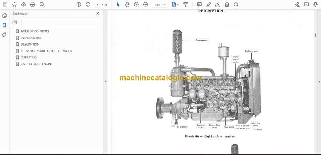This screenshot has height=155, width=321.
Task: Send document by email envelope icon
Action: click(306, 5)
